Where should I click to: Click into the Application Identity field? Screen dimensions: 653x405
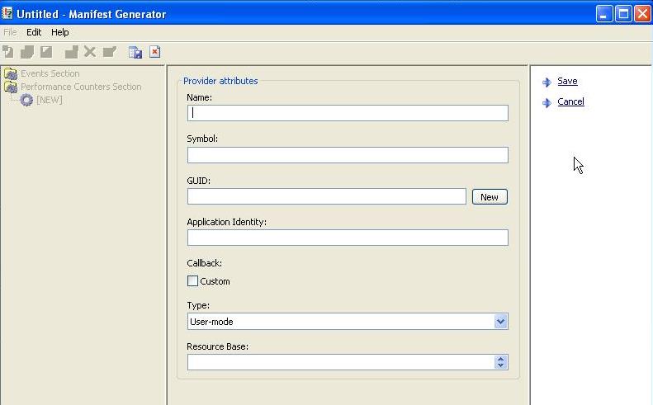click(x=348, y=238)
